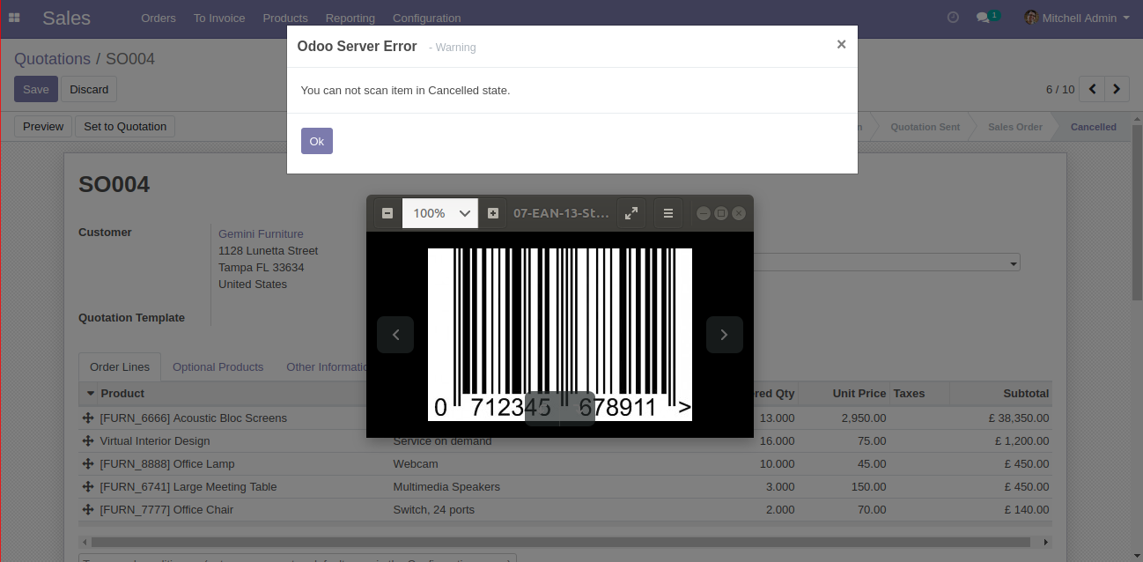Switch to the Order Lines tab
Image resolution: width=1143 pixels, height=562 pixels.
coord(120,367)
